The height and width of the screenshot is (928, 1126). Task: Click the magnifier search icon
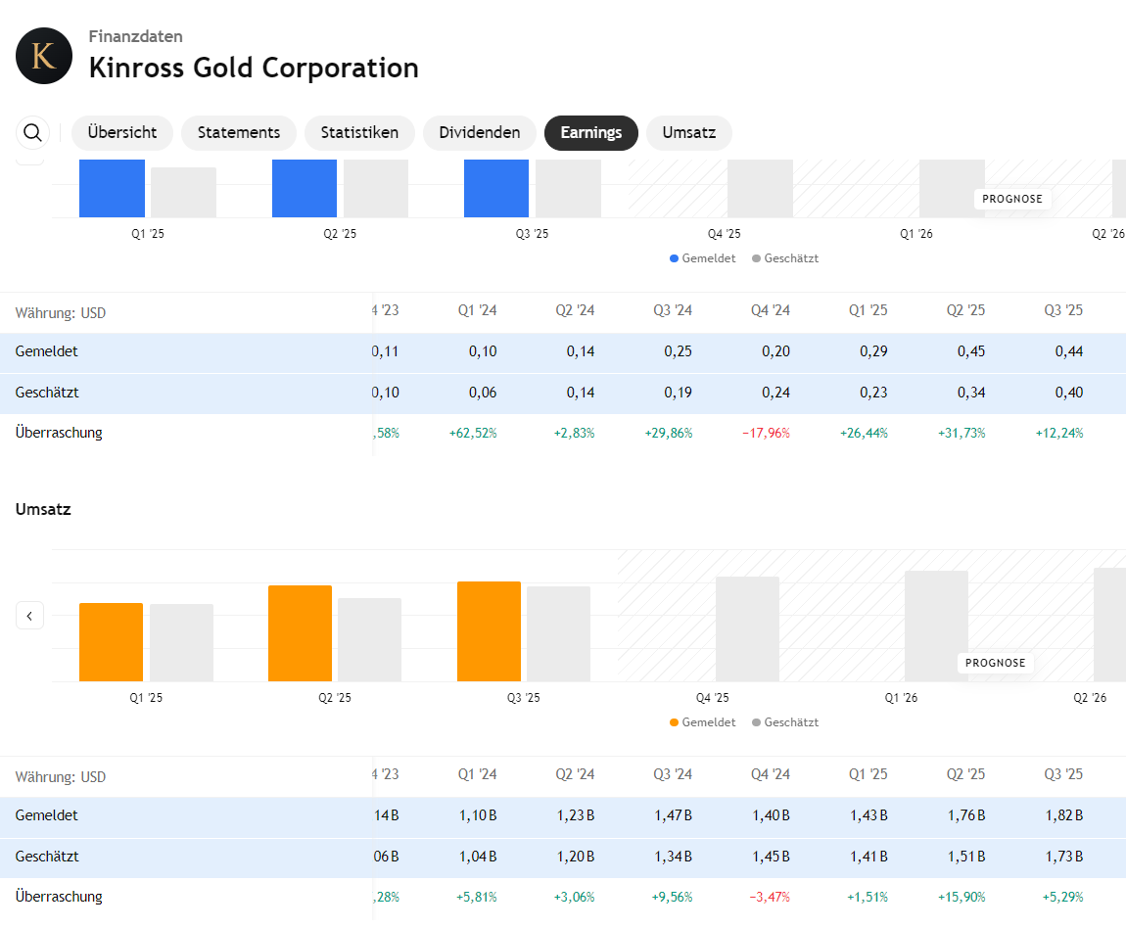coord(32,132)
